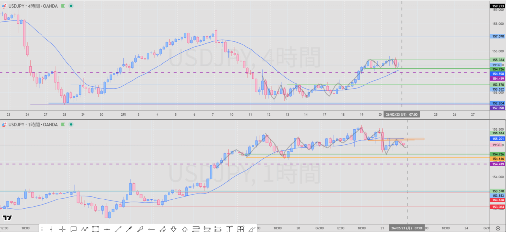Viewport: 506px width, 232px height.
Task: Click the green flag on 4時間 chart
Action: 62,6
